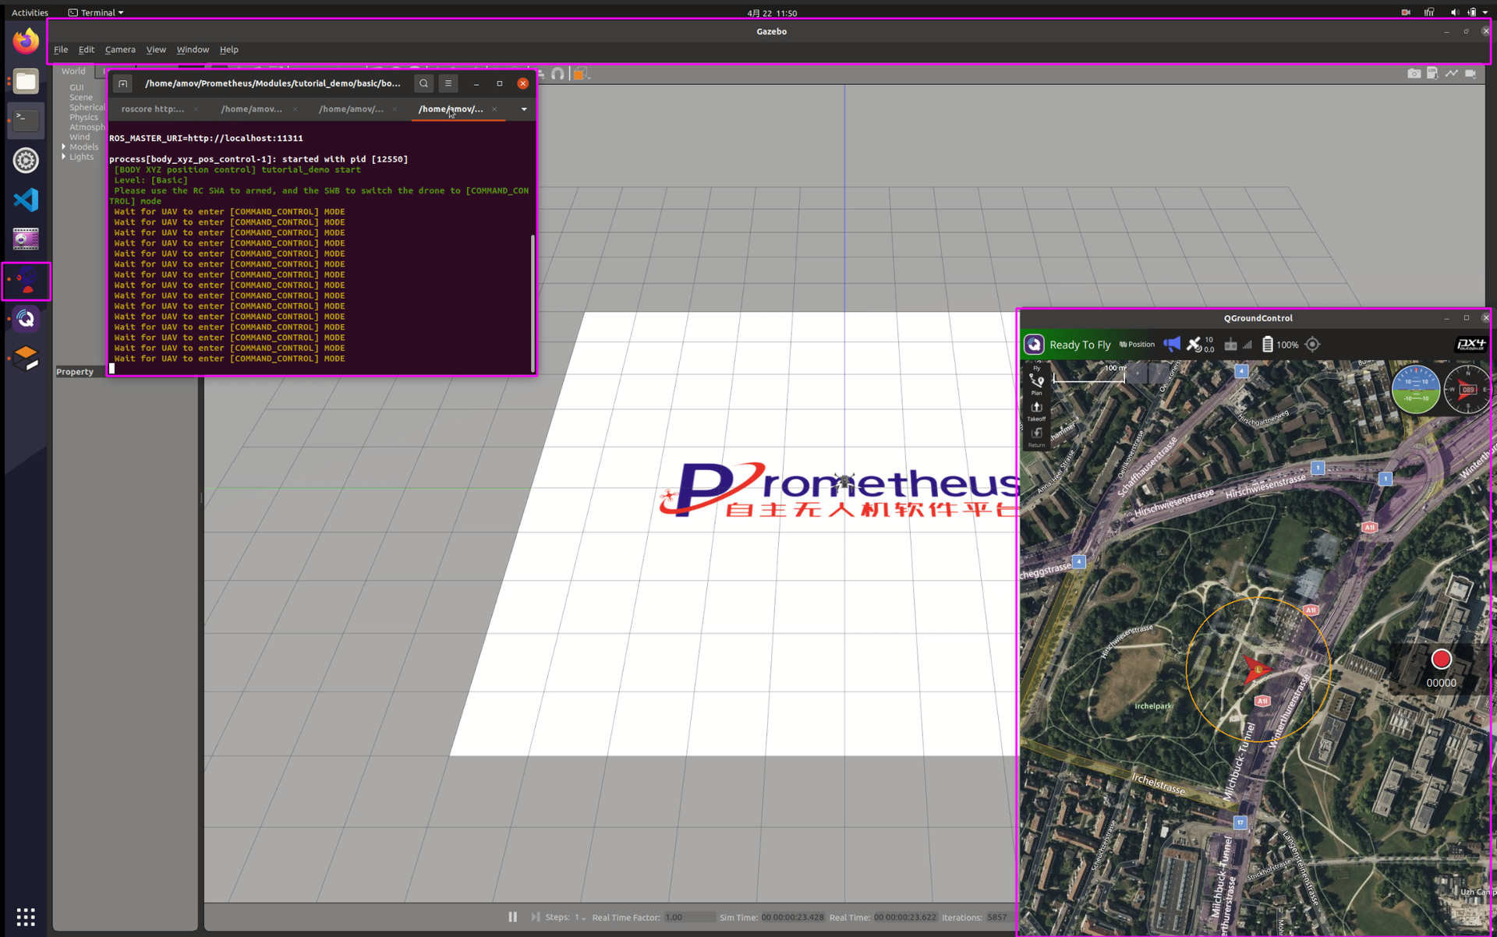The image size is (1497, 937).
Task: Pause the Gazebo simulation
Action: pyautogui.click(x=512, y=917)
